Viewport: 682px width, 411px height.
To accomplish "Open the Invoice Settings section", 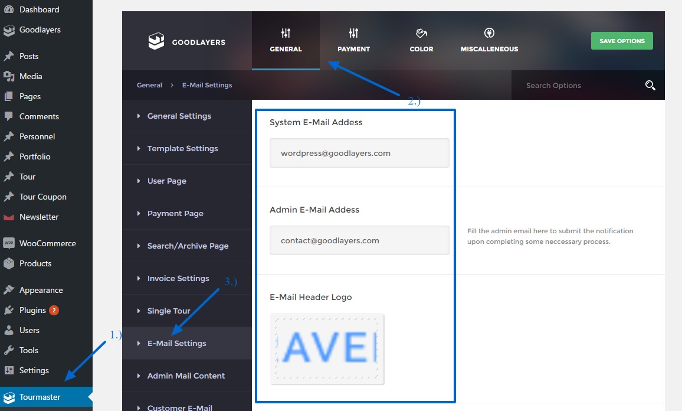I will tap(178, 279).
